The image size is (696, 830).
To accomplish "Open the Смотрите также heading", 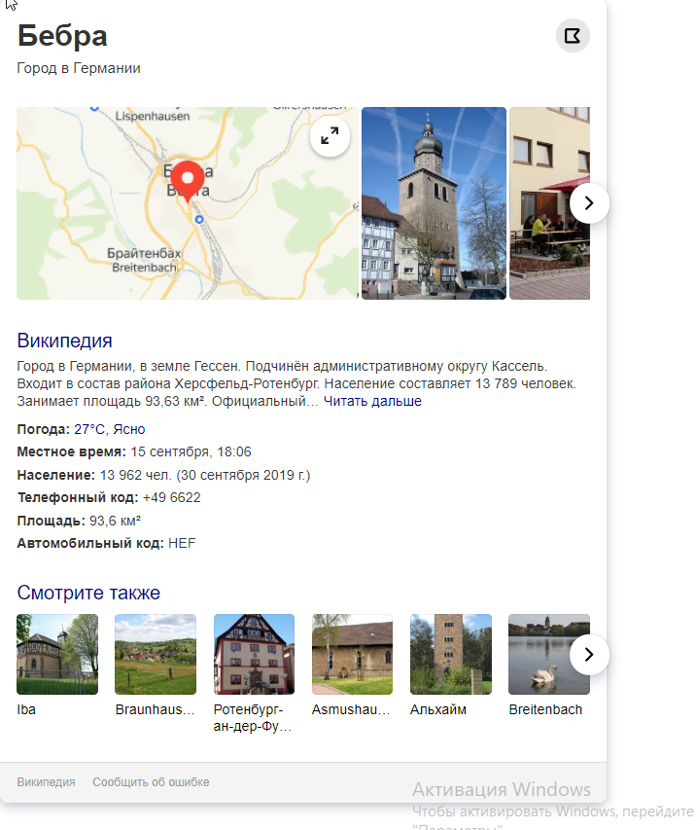I will coord(88,593).
